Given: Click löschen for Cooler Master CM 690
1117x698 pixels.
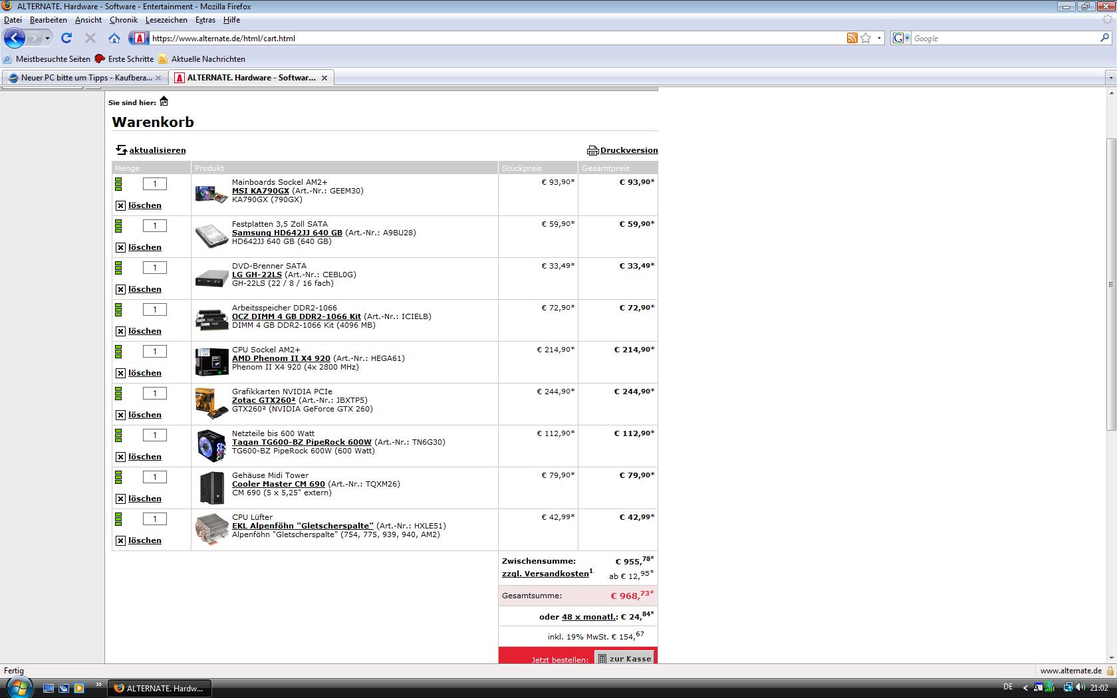Looking at the screenshot, I should click(x=145, y=499).
